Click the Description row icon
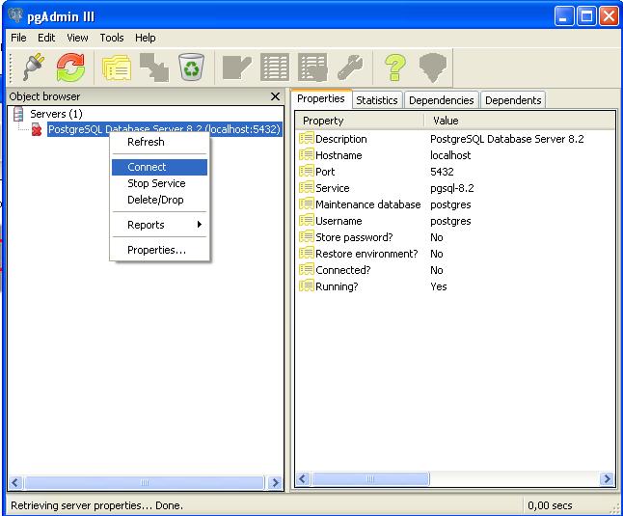623x516 pixels. (x=307, y=138)
